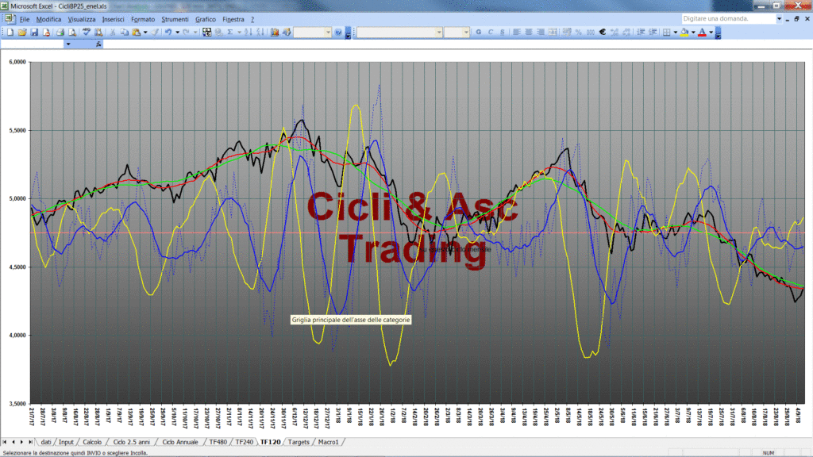Print the sheet using the printer icon
Viewport: 813px width, 457px height.
(x=60, y=32)
